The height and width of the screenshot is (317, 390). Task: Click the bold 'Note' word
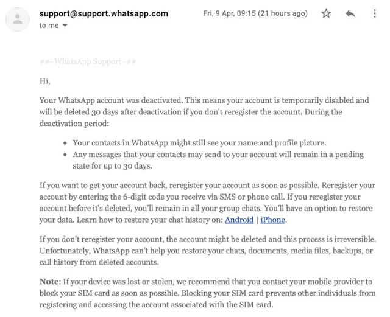[x=49, y=282]
